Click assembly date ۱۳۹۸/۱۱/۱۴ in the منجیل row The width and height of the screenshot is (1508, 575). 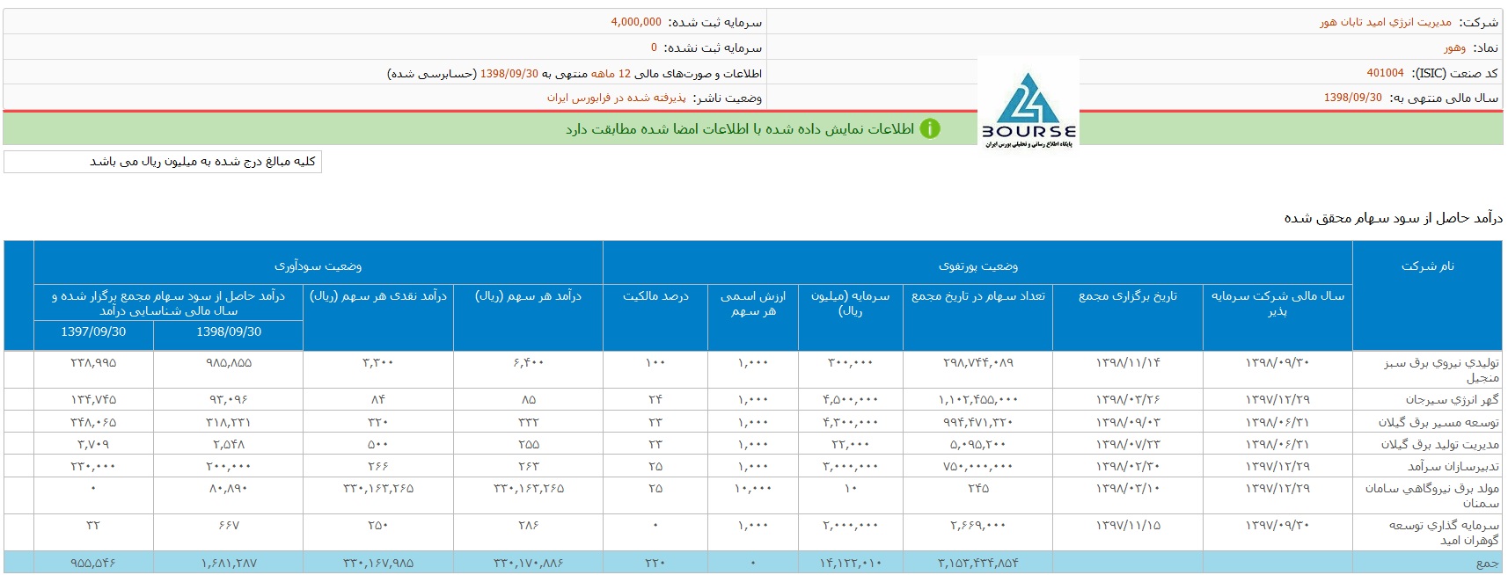pyautogui.click(x=1128, y=362)
